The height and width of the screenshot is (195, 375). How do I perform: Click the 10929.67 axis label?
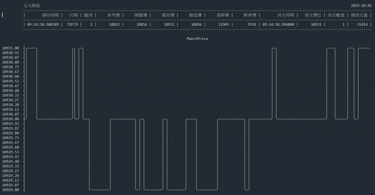click(11, 143)
